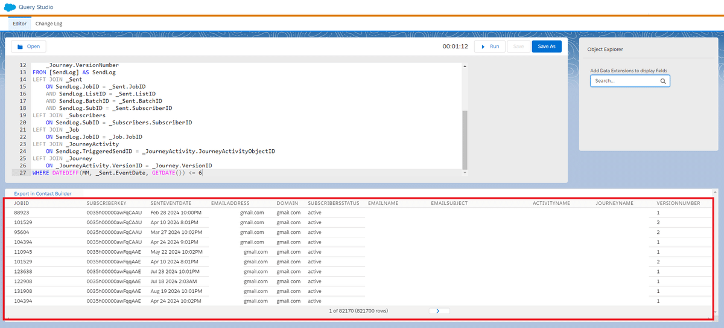The height and width of the screenshot is (328, 724).
Task: Select job ID cell 110945
Action: [x=22, y=252]
